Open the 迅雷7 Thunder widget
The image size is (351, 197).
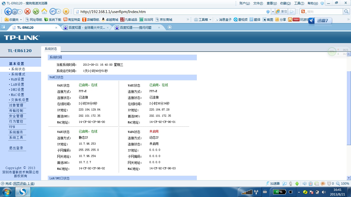(x=320, y=21)
